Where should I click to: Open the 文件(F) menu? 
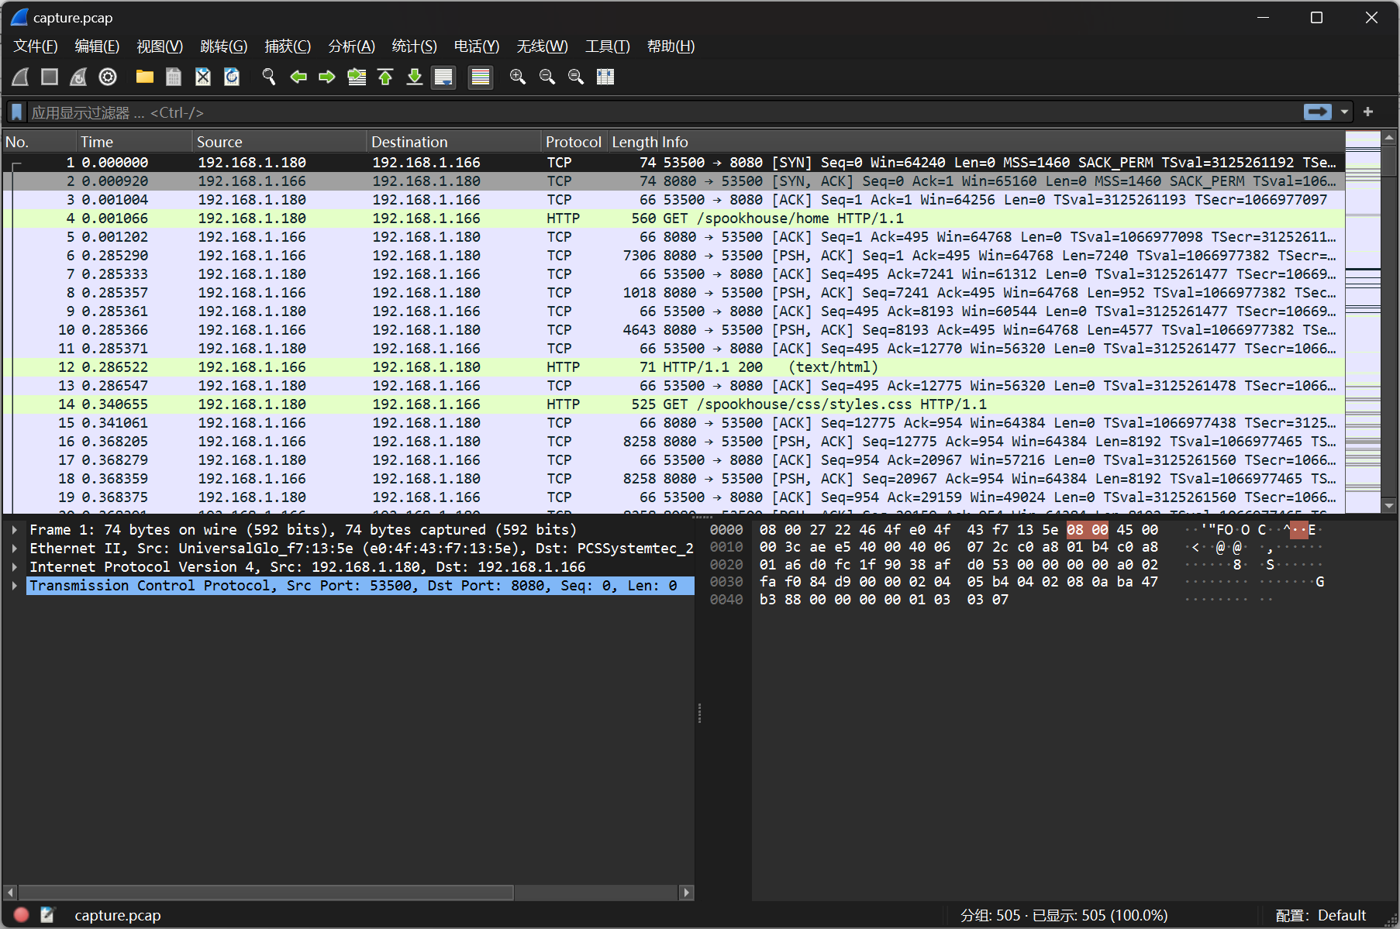(36, 46)
